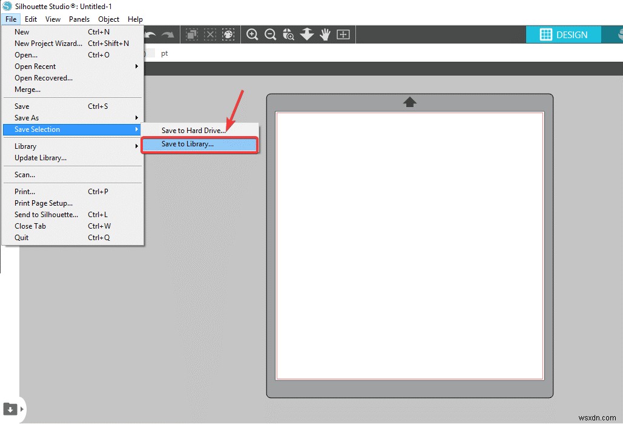This screenshot has width=623, height=424.
Task: Zoom in with the magnifier plus icon
Action: point(252,34)
